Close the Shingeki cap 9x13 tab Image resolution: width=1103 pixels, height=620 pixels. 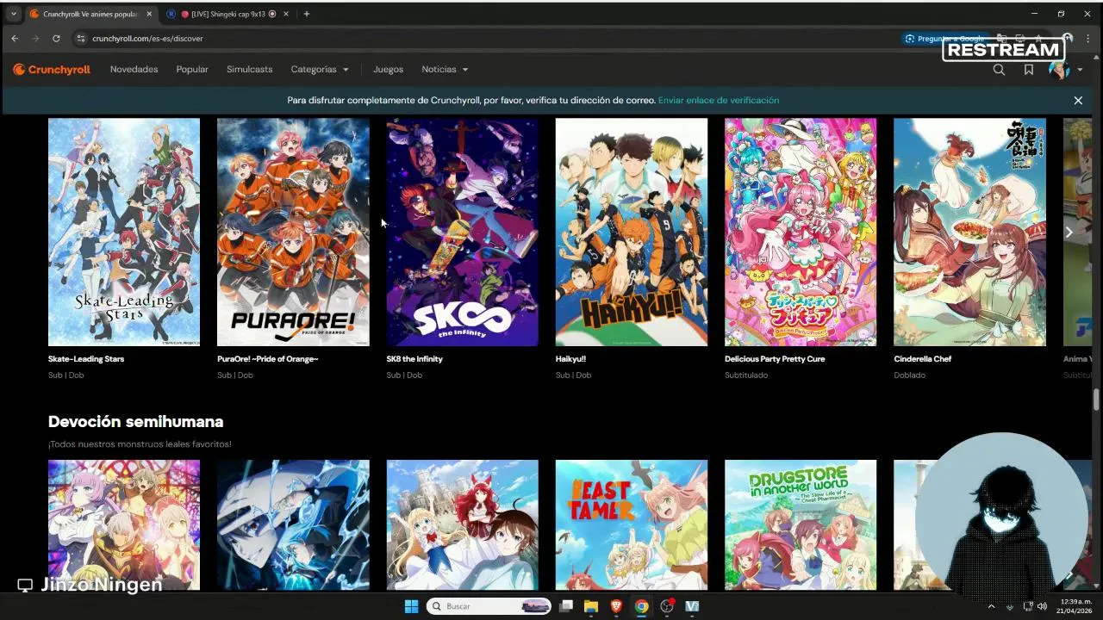click(286, 14)
